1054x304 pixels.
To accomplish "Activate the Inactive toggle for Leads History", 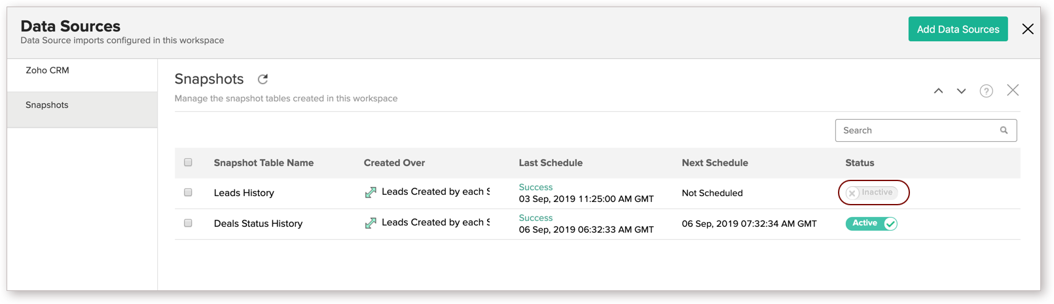I will pos(871,193).
